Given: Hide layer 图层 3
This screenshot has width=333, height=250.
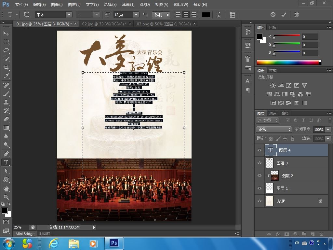Looking at the screenshot, I should click(260, 163).
